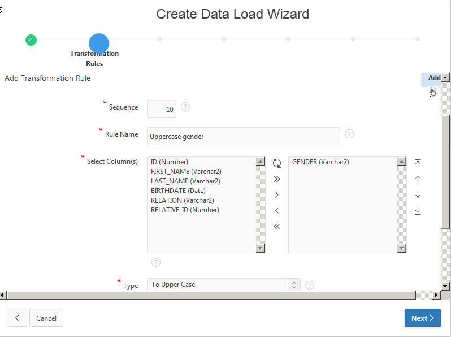Open help icon next to Rule Name field
The width and height of the screenshot is (451, 337).
click(x=349, y=134)
